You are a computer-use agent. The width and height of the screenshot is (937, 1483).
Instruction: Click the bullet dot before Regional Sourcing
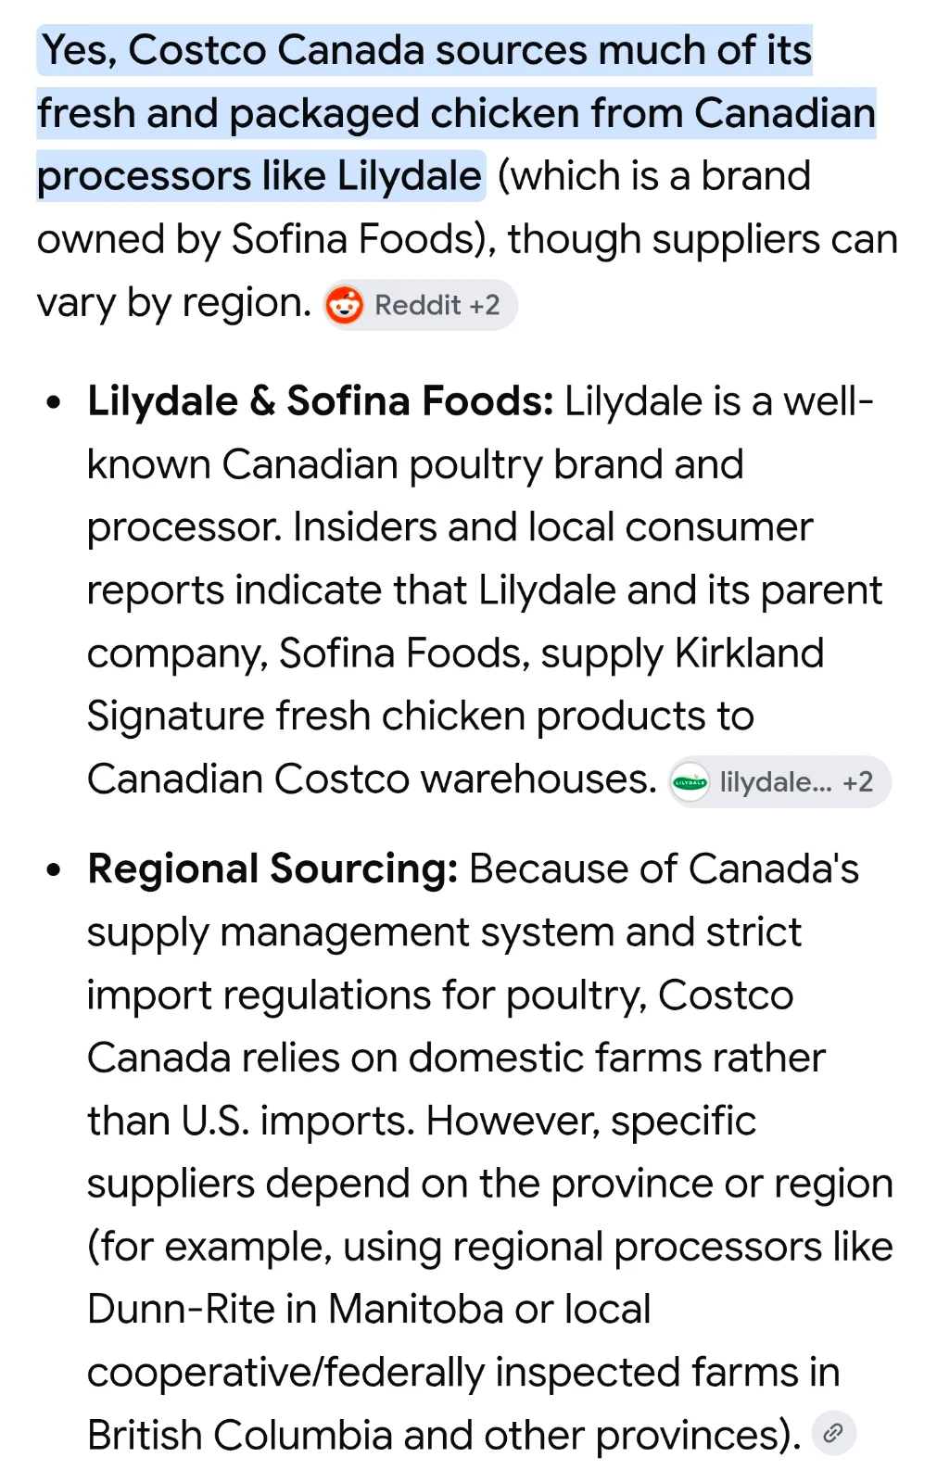[x=55, y=870]
